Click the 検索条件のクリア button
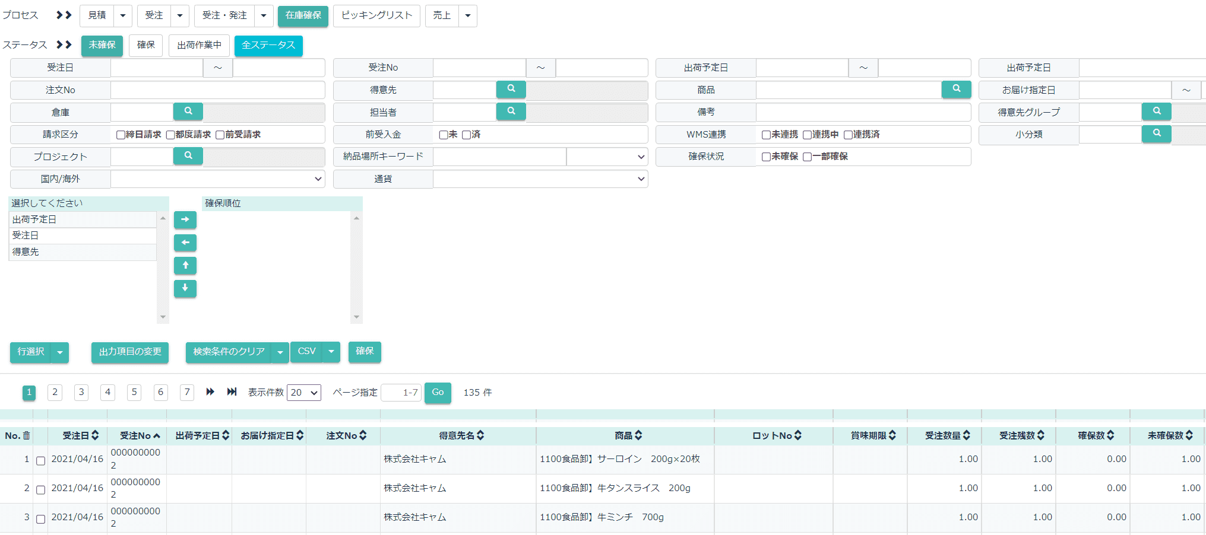Image resolution: width=1206 pixels, height=535 pixels. (229, 352)
